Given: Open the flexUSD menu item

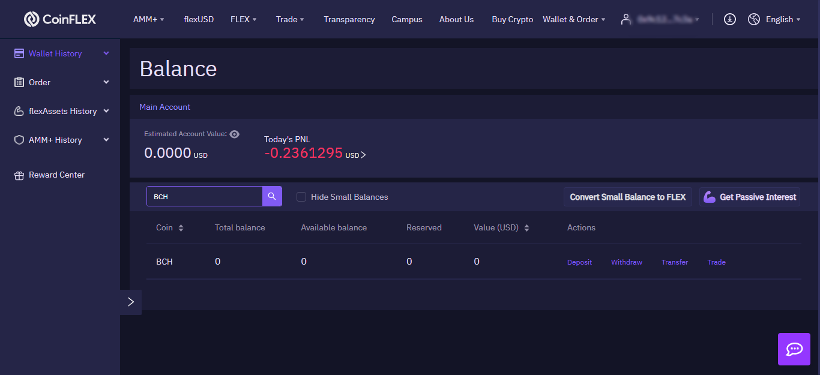Looking at the screenshot, I should point(199,19).
